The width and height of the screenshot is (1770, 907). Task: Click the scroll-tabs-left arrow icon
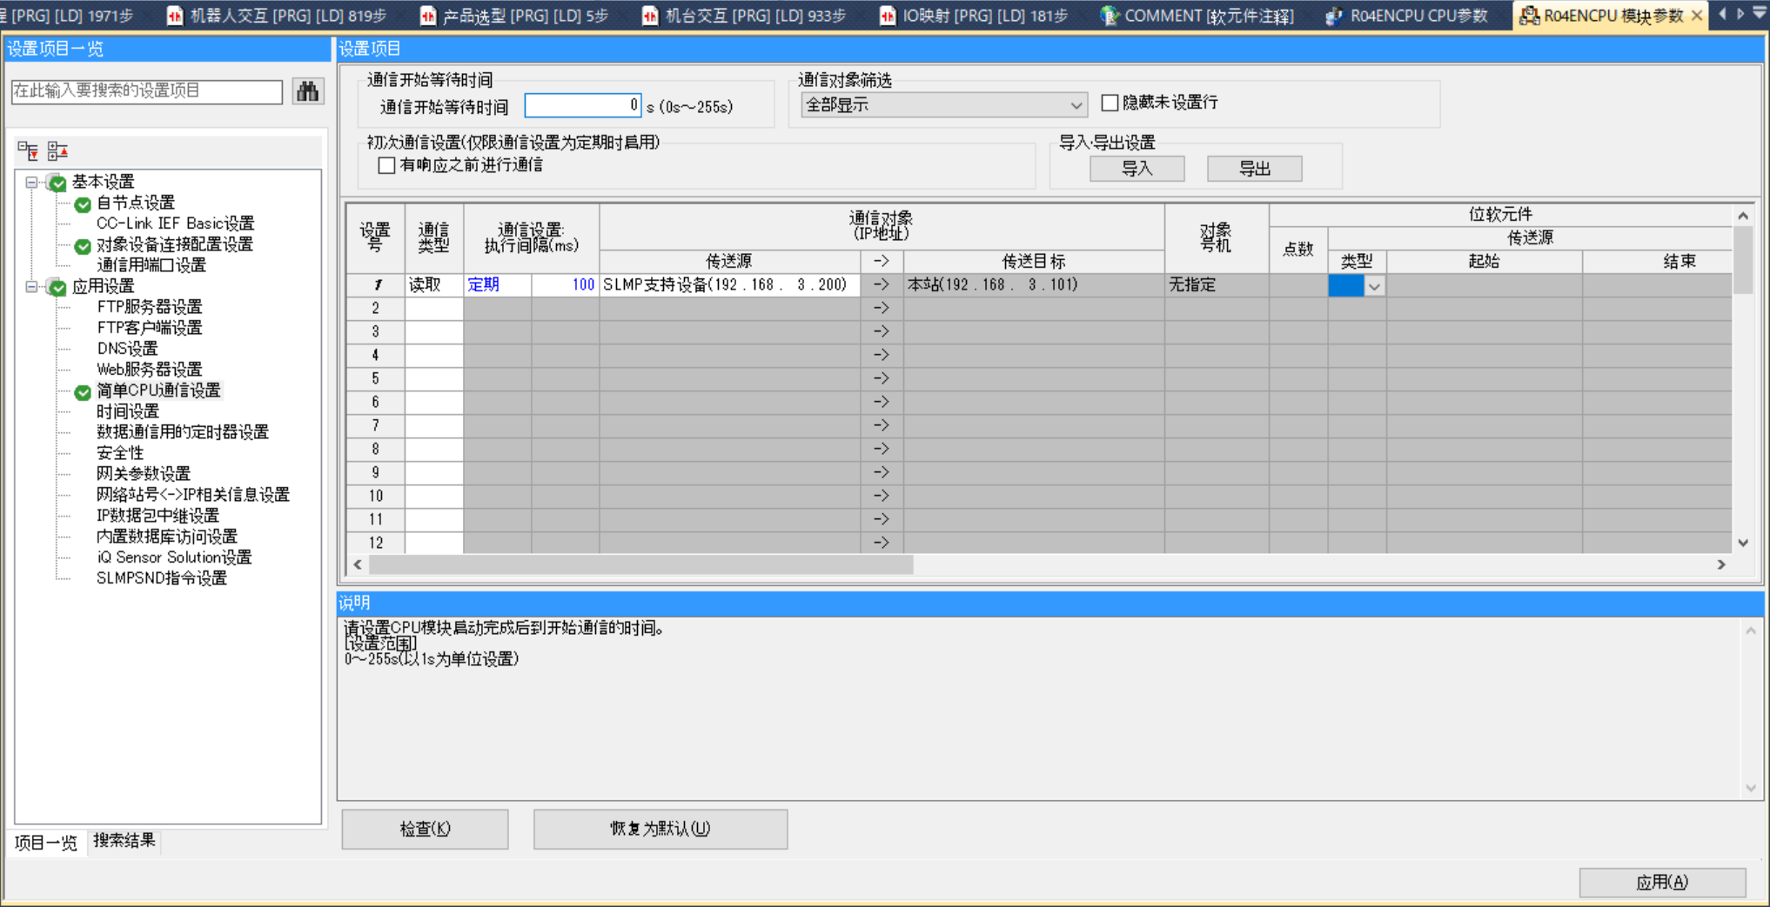pyautogui.click(x=1722, y=14)
